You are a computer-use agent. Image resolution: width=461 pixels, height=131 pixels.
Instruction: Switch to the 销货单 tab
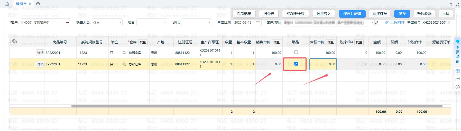pos(21,4)
